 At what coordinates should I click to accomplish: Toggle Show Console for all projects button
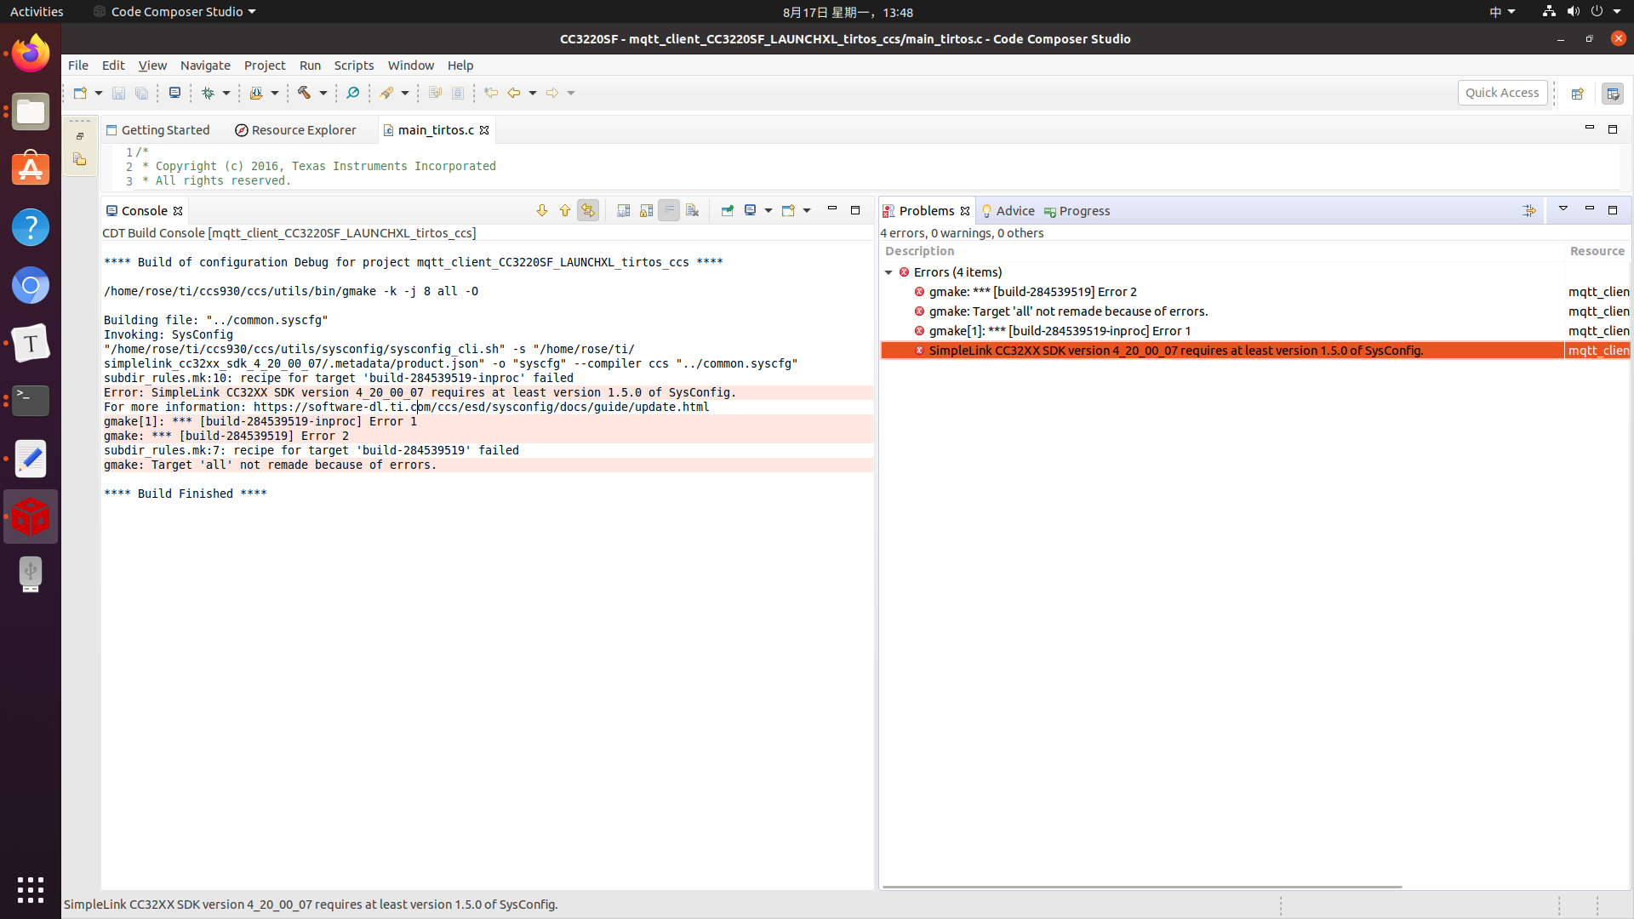(588, 210)
